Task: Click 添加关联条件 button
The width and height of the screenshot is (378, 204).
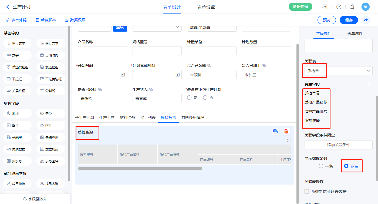Action: tap(338, 145)
